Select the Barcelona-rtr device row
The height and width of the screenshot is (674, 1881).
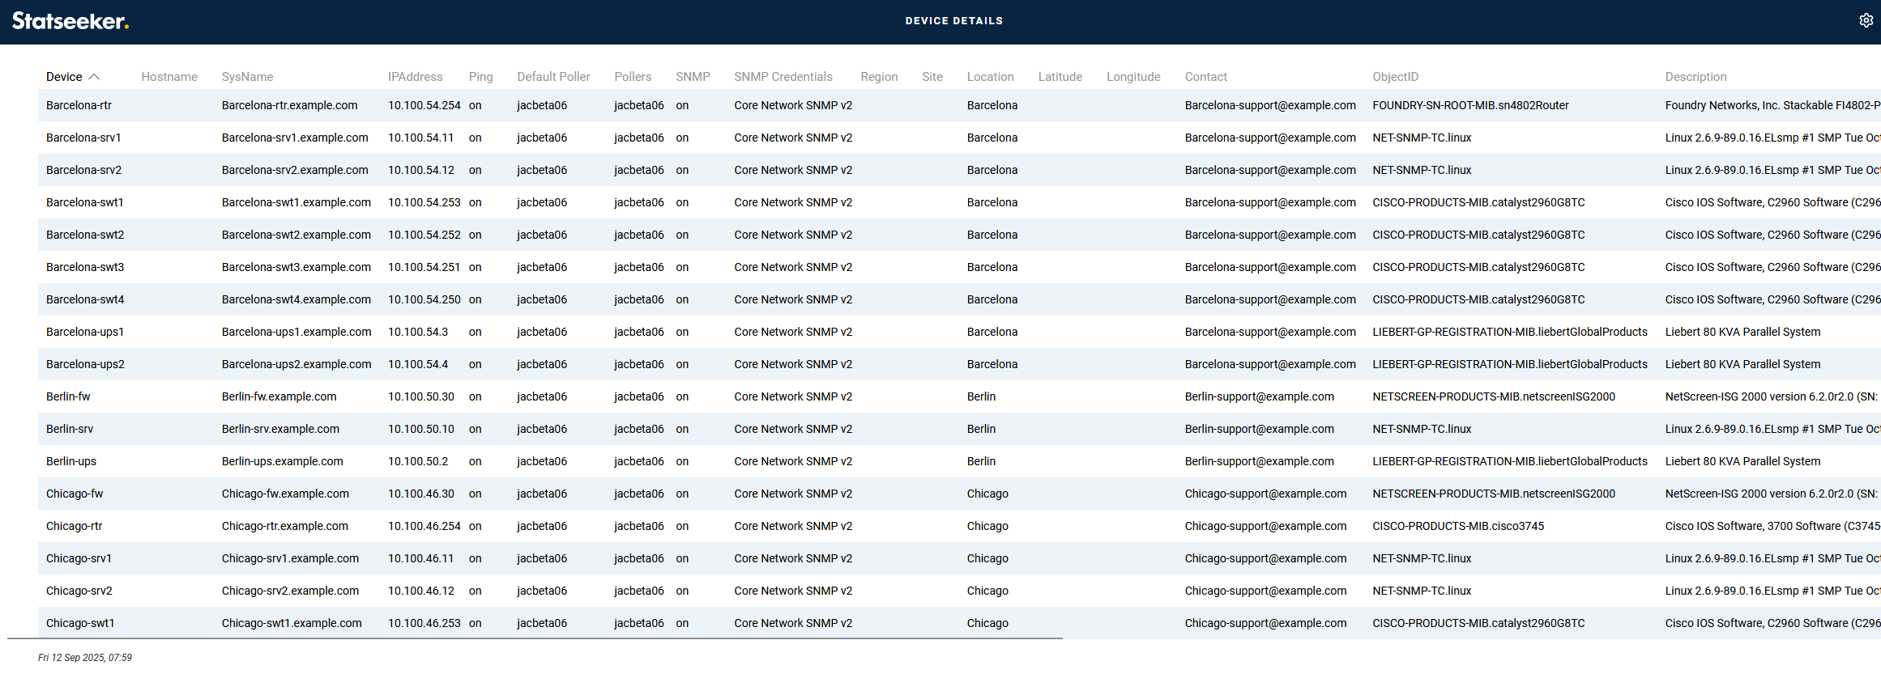click(79, 105)
